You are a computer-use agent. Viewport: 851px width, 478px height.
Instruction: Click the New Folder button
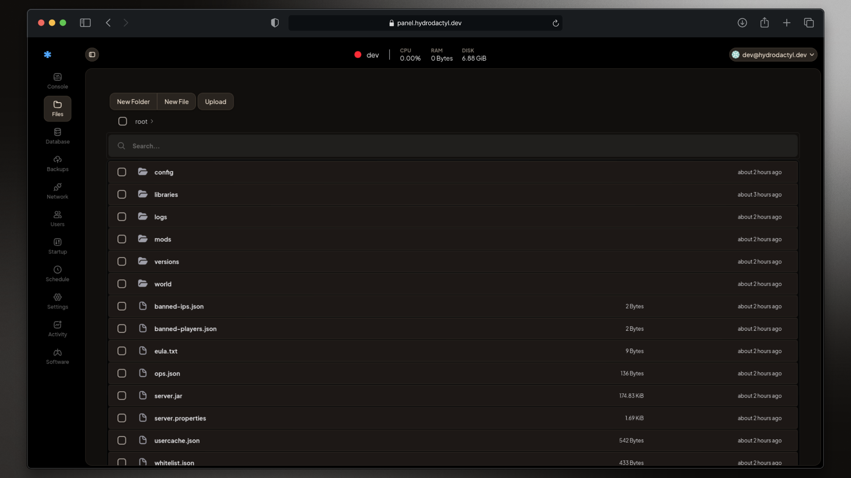click(x=133, y=101)
